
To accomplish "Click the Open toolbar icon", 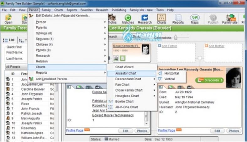I will (8, 19).
